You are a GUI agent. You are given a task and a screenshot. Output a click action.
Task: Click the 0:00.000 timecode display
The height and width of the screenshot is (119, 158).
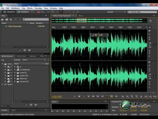(57, 97)
